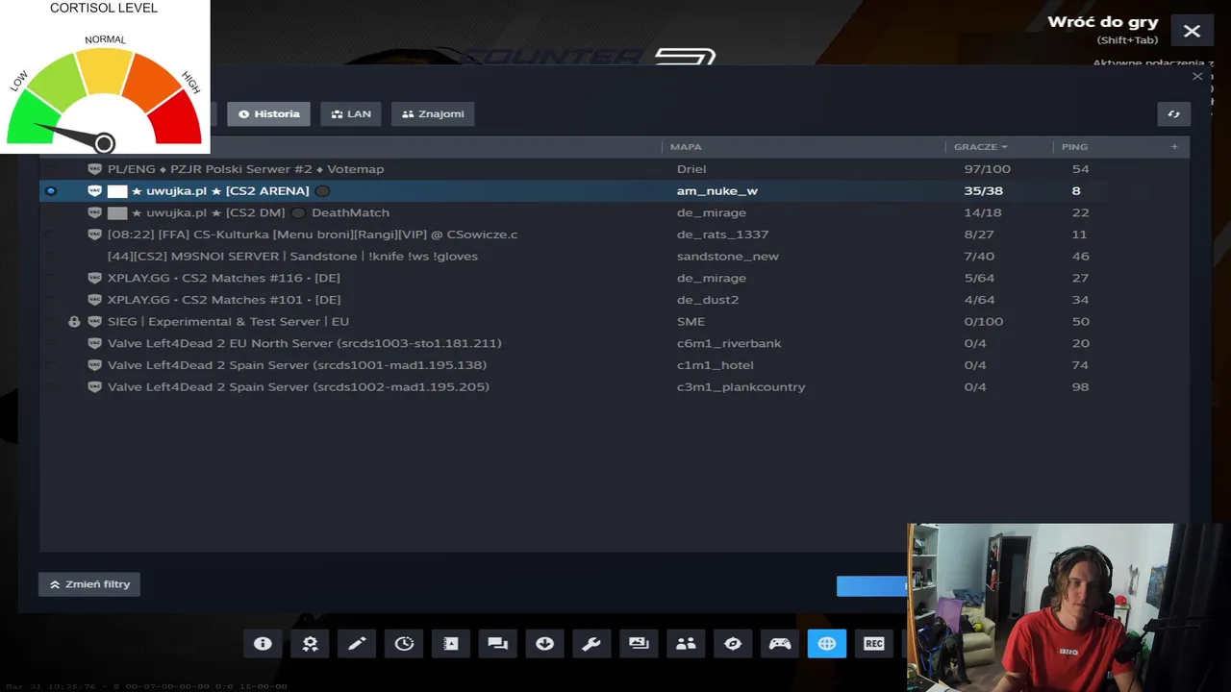
Task: Open the notes pencil icon
Action: [x=357, y=644]
